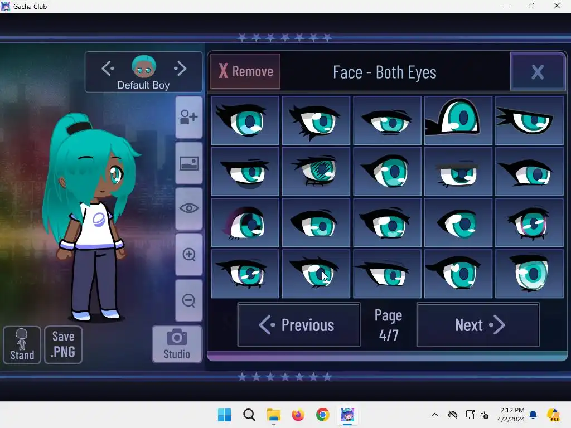
Task: Open the network display tray icon
Action: (470, 415)
